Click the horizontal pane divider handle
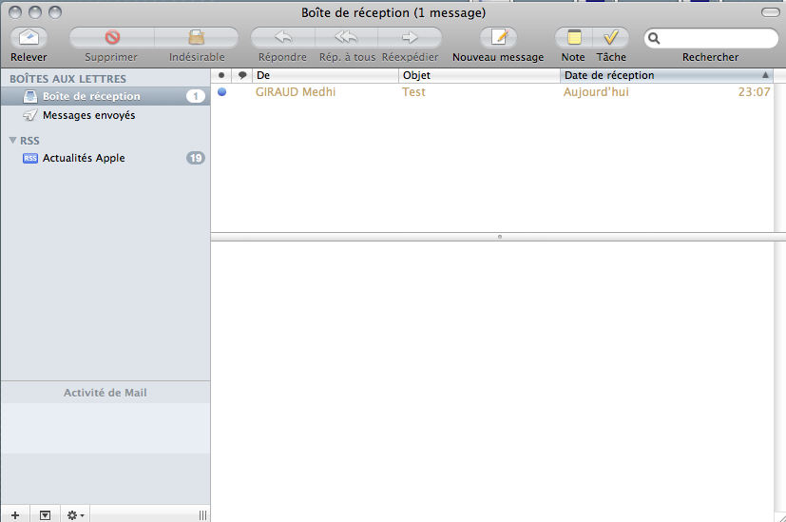 pyautogui.click(x=499, y=236)
